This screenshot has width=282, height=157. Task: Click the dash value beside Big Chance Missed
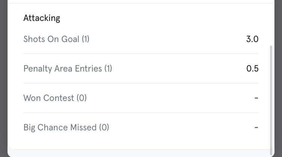click(256, 127)
